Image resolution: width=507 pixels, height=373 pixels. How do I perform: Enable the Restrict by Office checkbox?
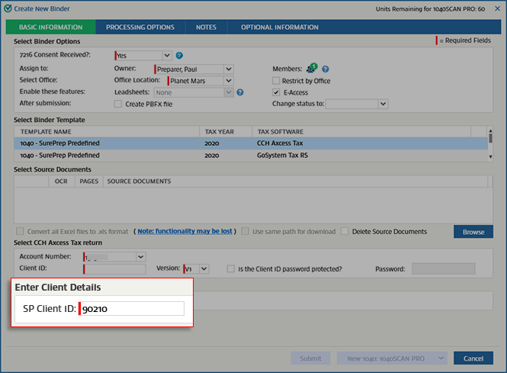[x=277, y=81]
